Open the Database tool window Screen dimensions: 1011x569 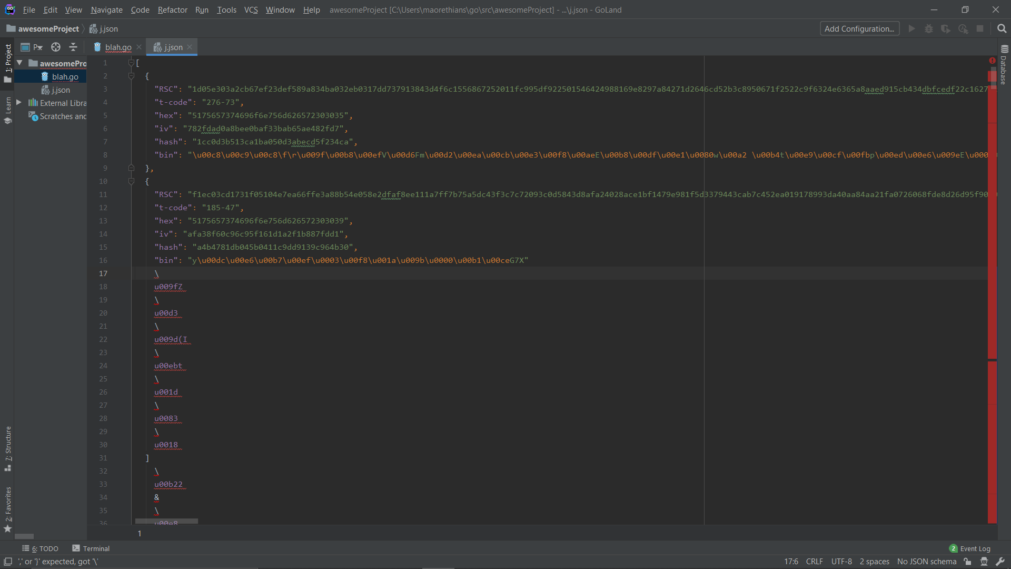click(1004, 65)
